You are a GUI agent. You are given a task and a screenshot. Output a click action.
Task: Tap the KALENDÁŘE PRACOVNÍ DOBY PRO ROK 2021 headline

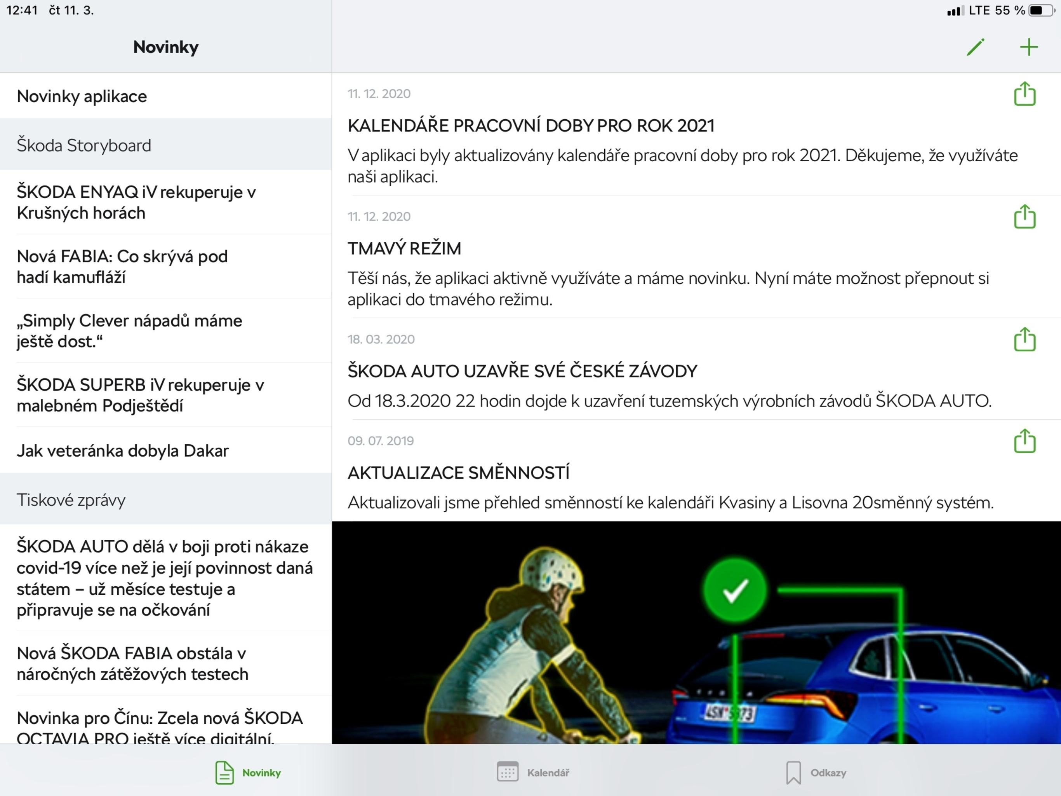pyautogui.click(x=531, y=126)
